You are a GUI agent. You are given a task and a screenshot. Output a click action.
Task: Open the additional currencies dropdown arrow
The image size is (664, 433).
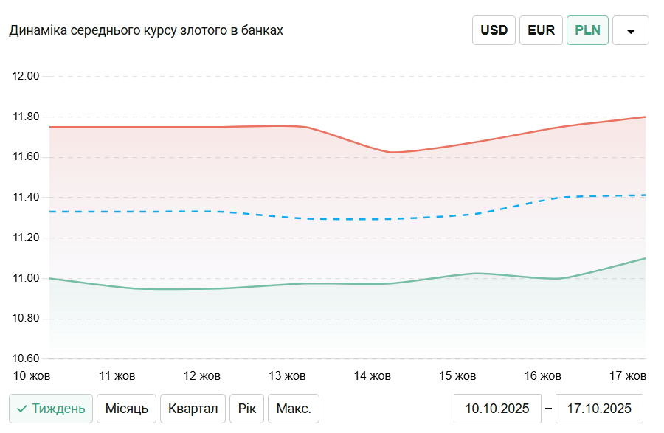(x=631, y=31)
